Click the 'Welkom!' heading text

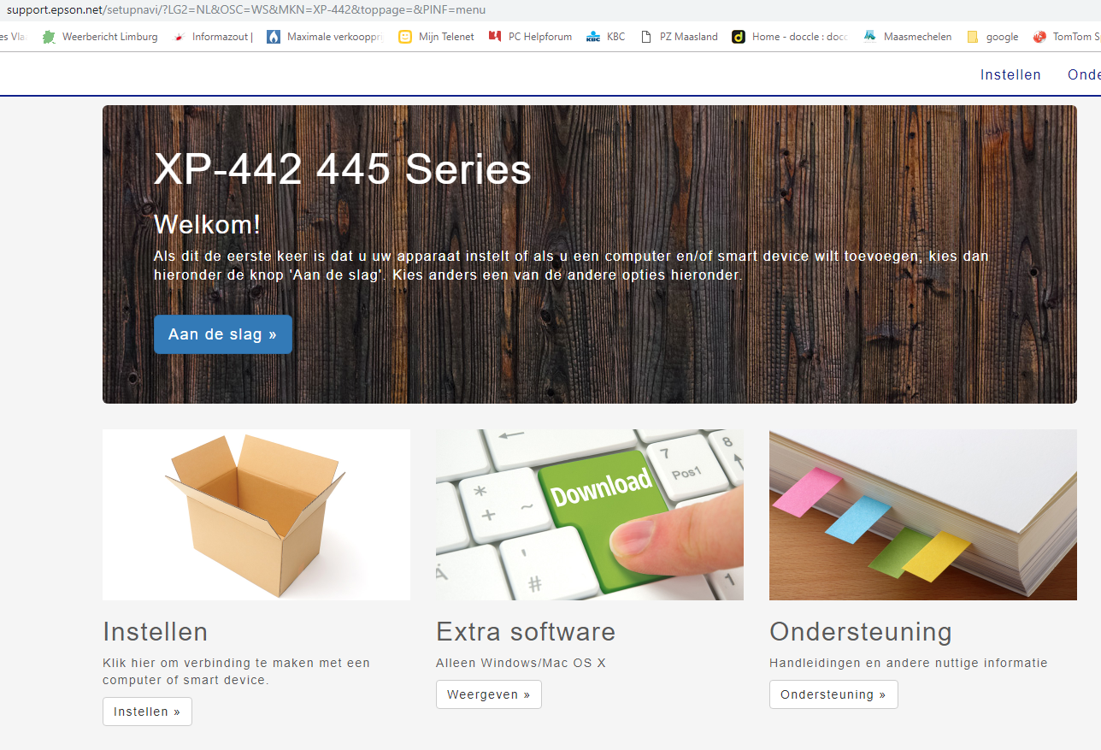[207, 225]
